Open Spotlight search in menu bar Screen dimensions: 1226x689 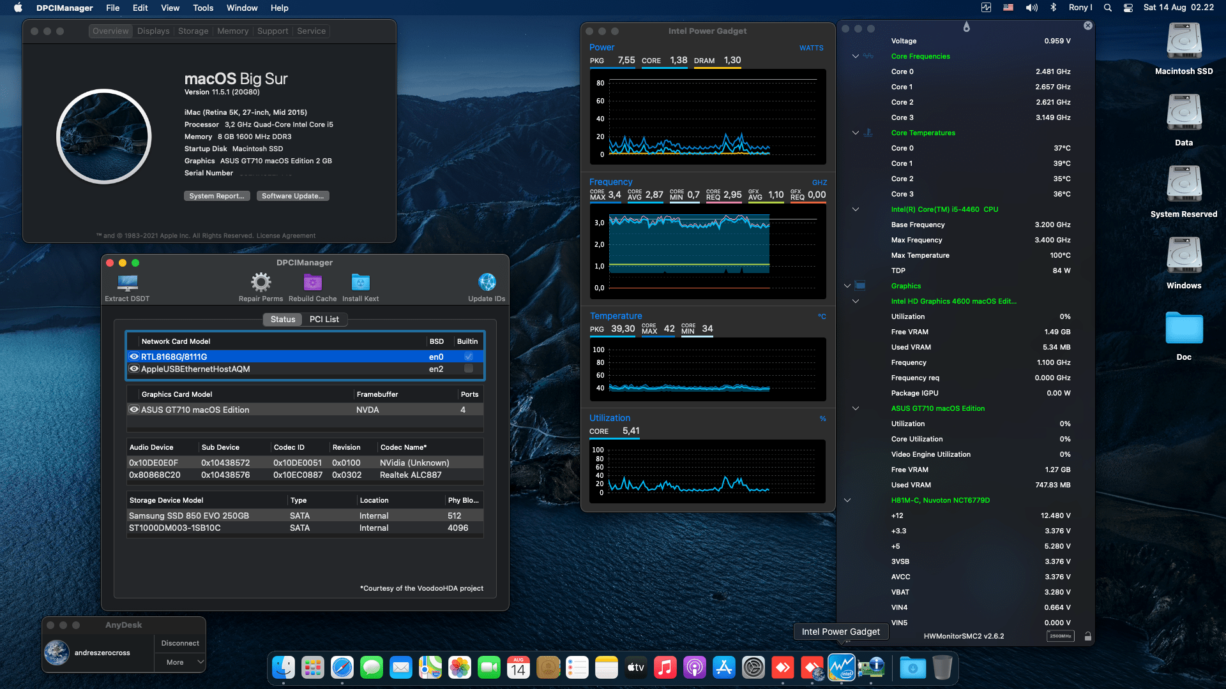(x=1108, y=8)
